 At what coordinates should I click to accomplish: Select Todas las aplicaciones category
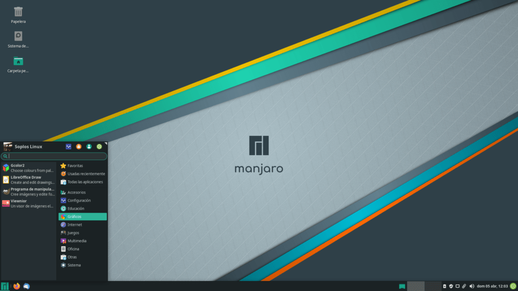click(82, 182)
